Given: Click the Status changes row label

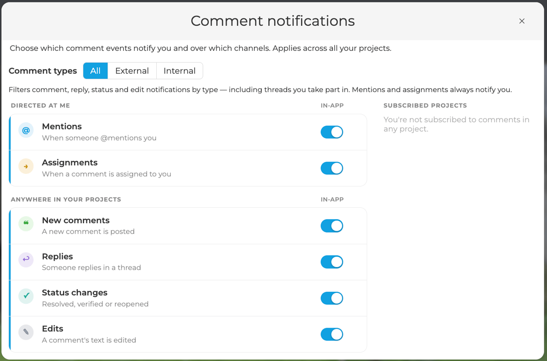Looking at the screenshot, I should point(75,293).
